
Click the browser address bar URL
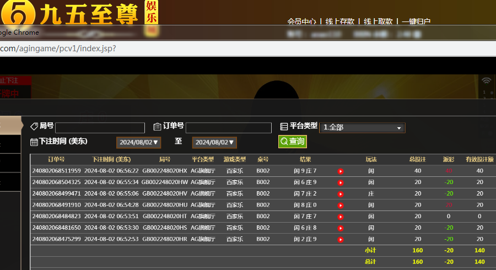click(x=58, y=48)
